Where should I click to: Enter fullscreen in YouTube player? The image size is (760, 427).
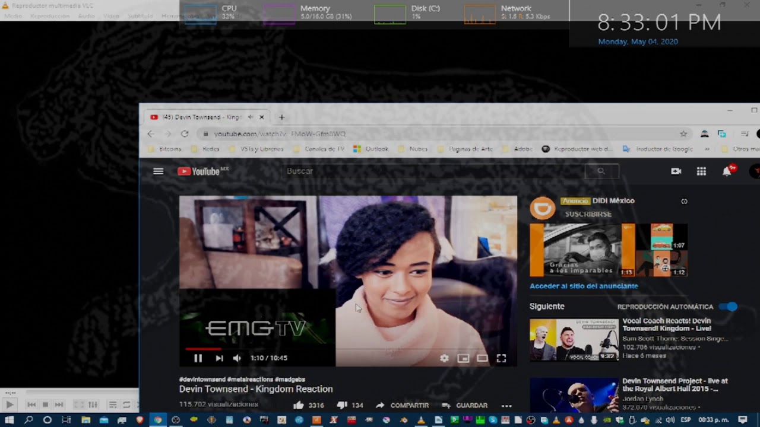[x=501, y=358]
